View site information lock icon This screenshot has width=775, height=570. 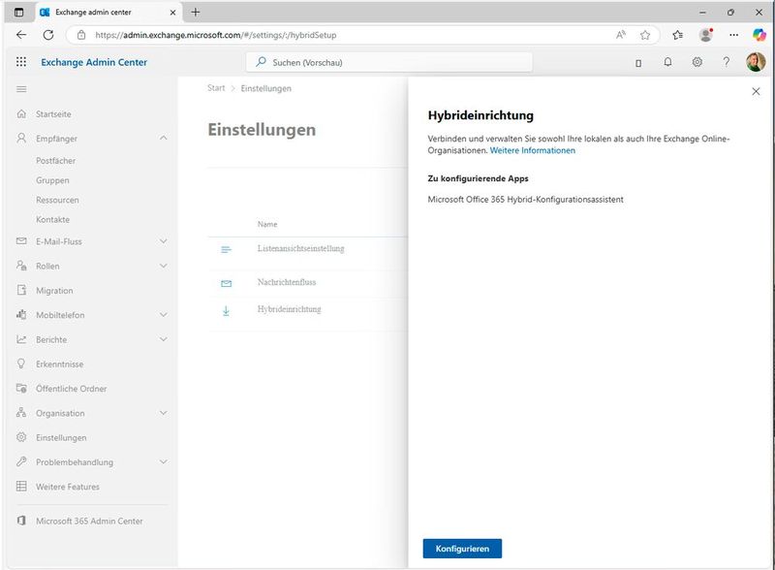(81, 35)
